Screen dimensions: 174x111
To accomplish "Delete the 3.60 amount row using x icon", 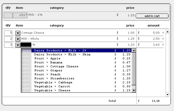I will click(x=163, y=45).
